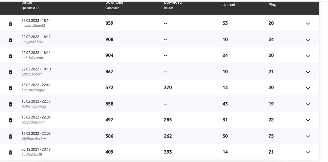Click trash icon for bd8tfp2vccmf
328x162 pixels.
[10, 56]
